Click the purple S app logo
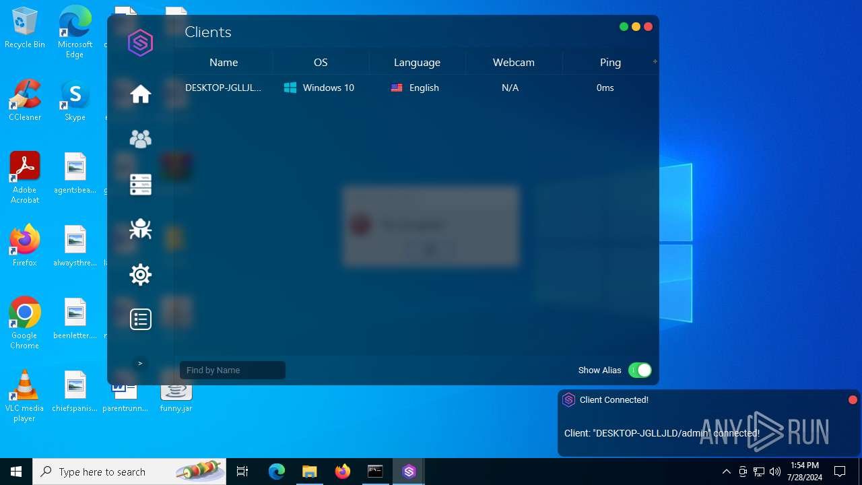The width and height of the screenshot is (862, 485). (x=141, y=43)
